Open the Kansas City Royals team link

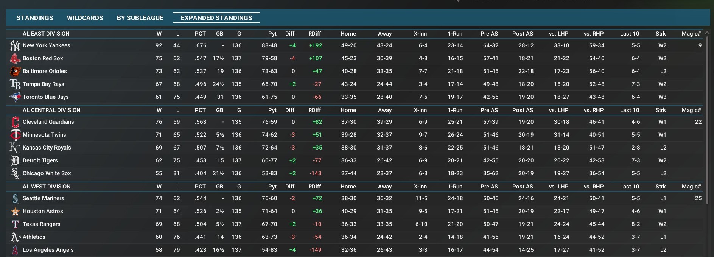pyautogui.click(x=47, y=148)
